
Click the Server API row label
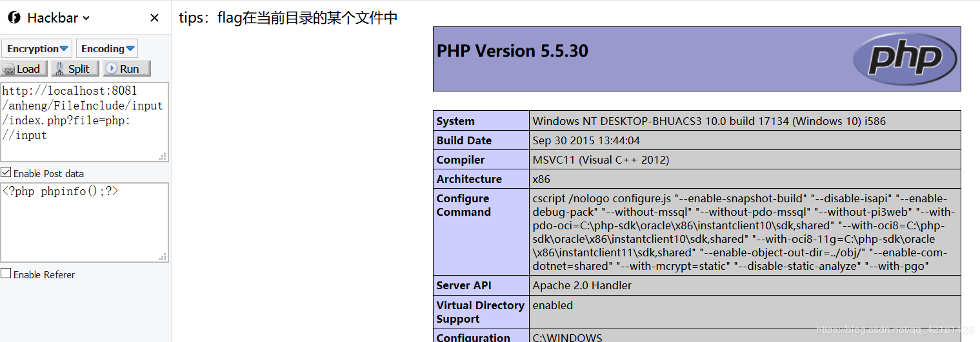coord(464,285)
